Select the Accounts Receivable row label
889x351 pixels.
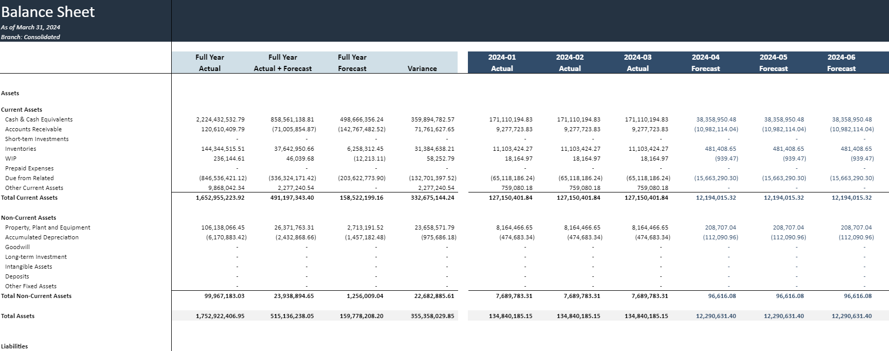coord(33,129)
